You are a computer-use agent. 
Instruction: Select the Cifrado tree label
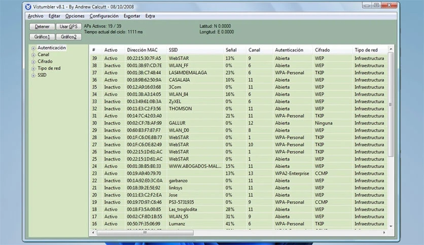tap(45, 61)
